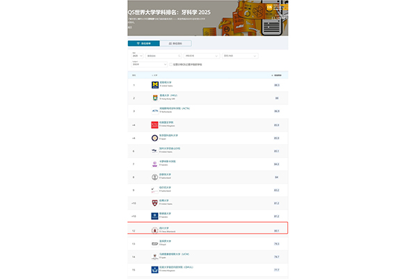Image resolution: width=418 pixels, height=279 pixels.
Task: Open the 2025 year dropdown
Action: tap(136, 55)
